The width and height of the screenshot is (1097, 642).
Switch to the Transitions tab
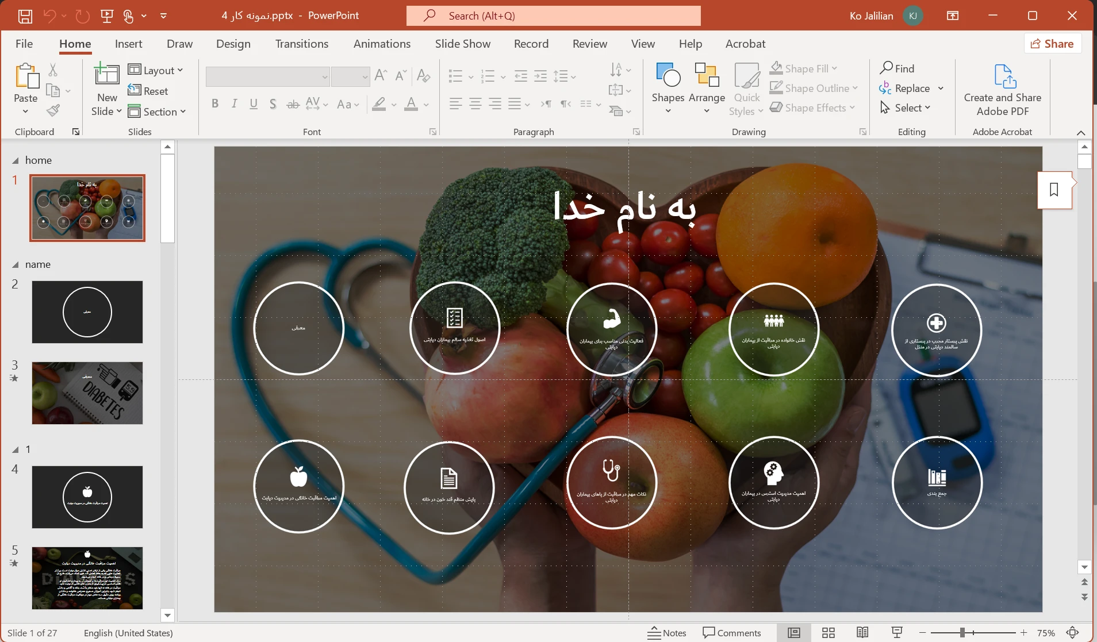click(302, 44)
